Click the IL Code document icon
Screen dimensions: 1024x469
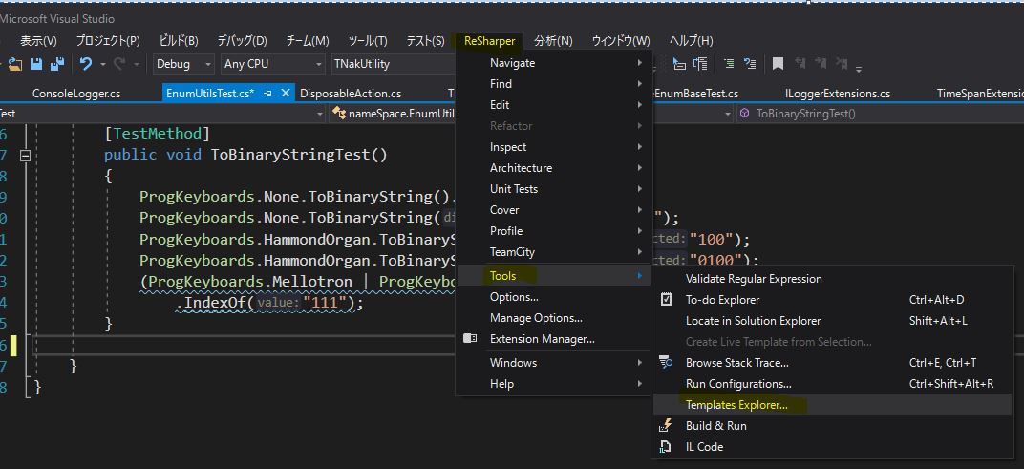667,447
